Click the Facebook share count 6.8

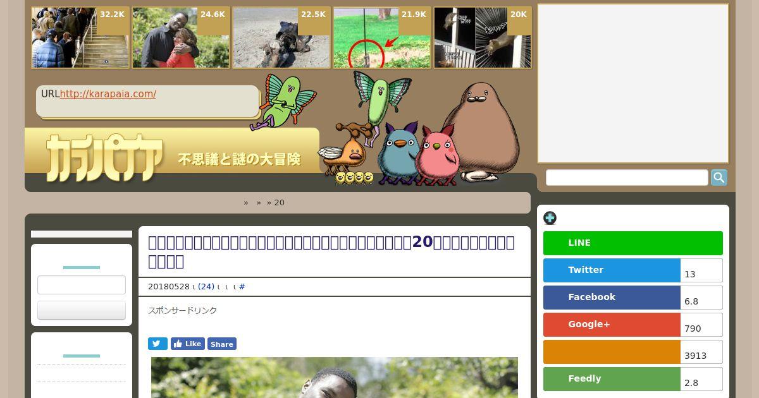click(x=701, y=298)
